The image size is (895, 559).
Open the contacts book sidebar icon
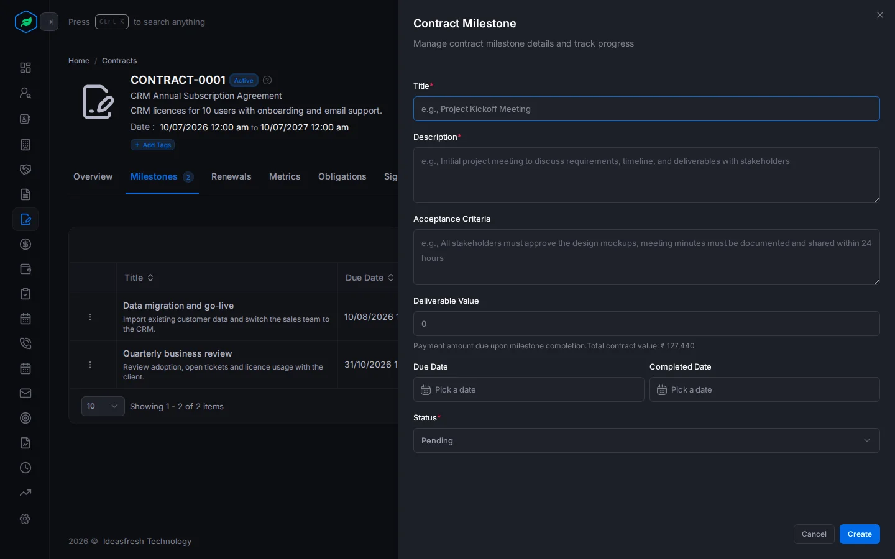pyautogui.click(x=25, y=119)
